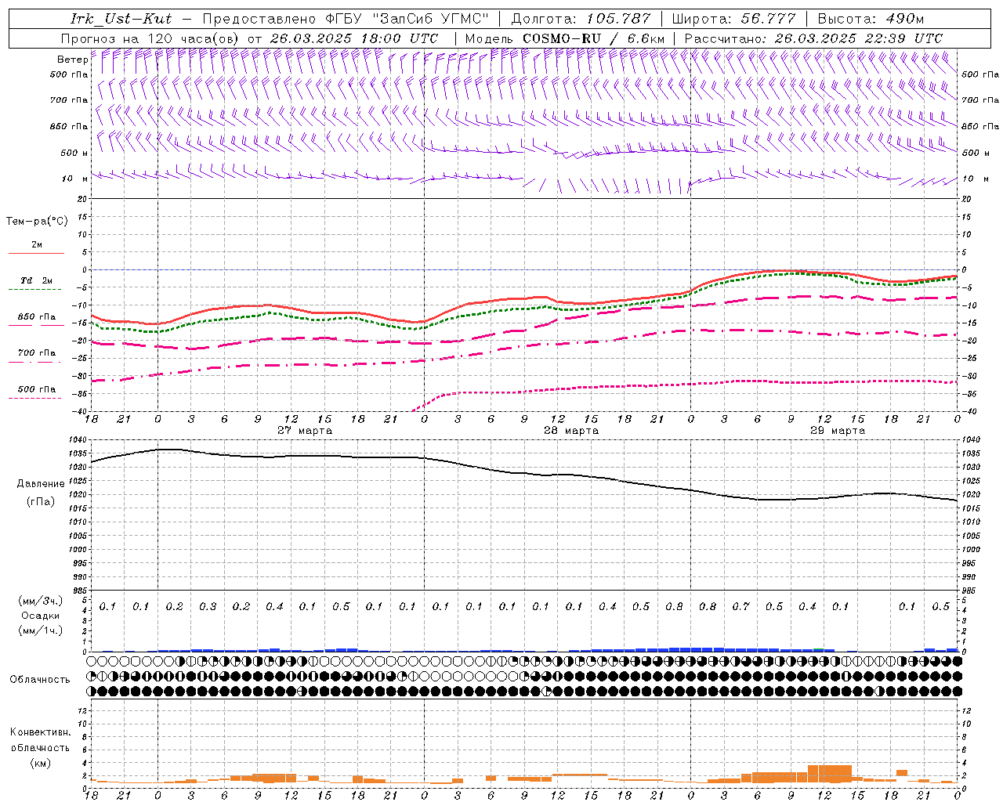Click the station name "Irk_Ust-Kut"
Viewport: 1003px width, 802px height.
pos(121,19)
